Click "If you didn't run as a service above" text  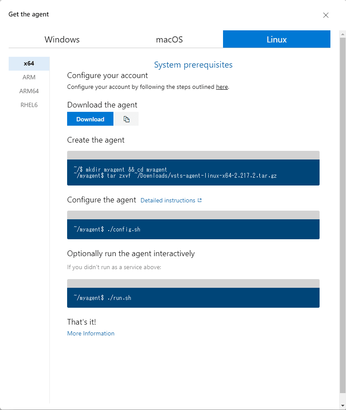pos(114,267)
